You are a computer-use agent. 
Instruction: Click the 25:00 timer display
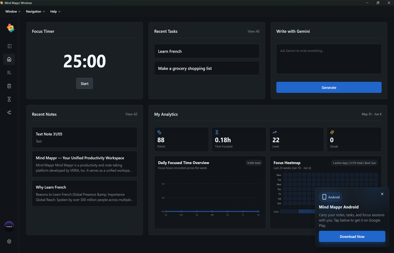click(x=84, y=61)
